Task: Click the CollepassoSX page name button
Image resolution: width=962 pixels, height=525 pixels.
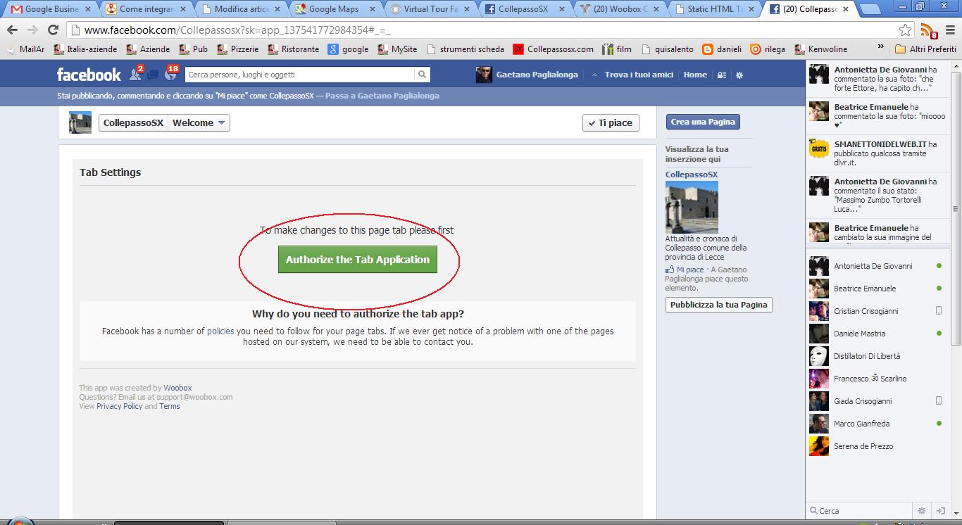Action: 133,122
